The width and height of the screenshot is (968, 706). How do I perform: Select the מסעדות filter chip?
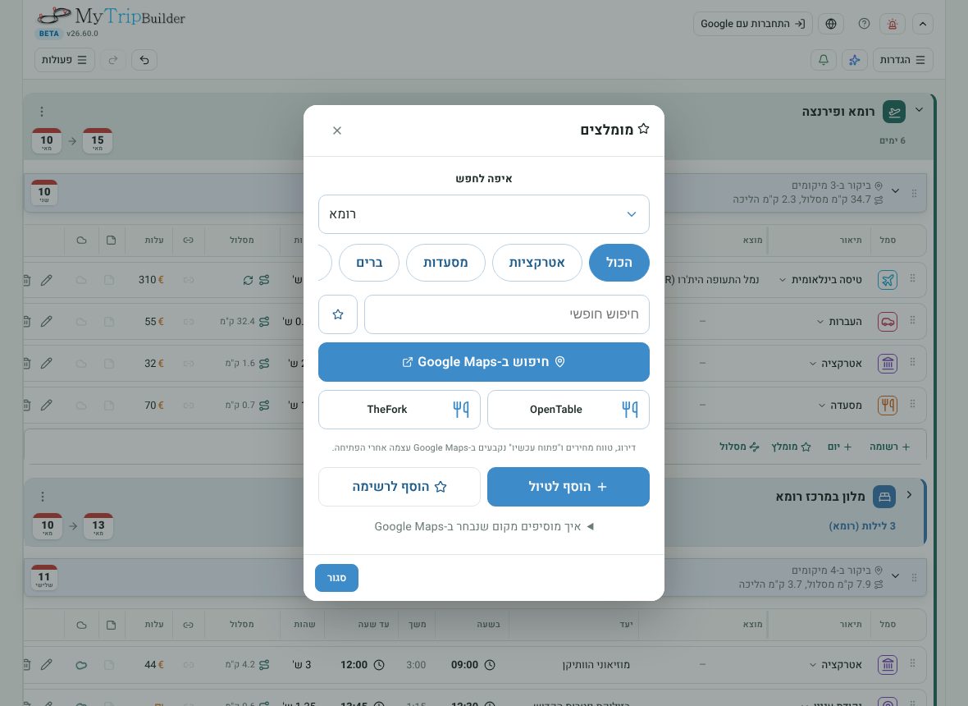pyautogui.click(x=445, y=263)
